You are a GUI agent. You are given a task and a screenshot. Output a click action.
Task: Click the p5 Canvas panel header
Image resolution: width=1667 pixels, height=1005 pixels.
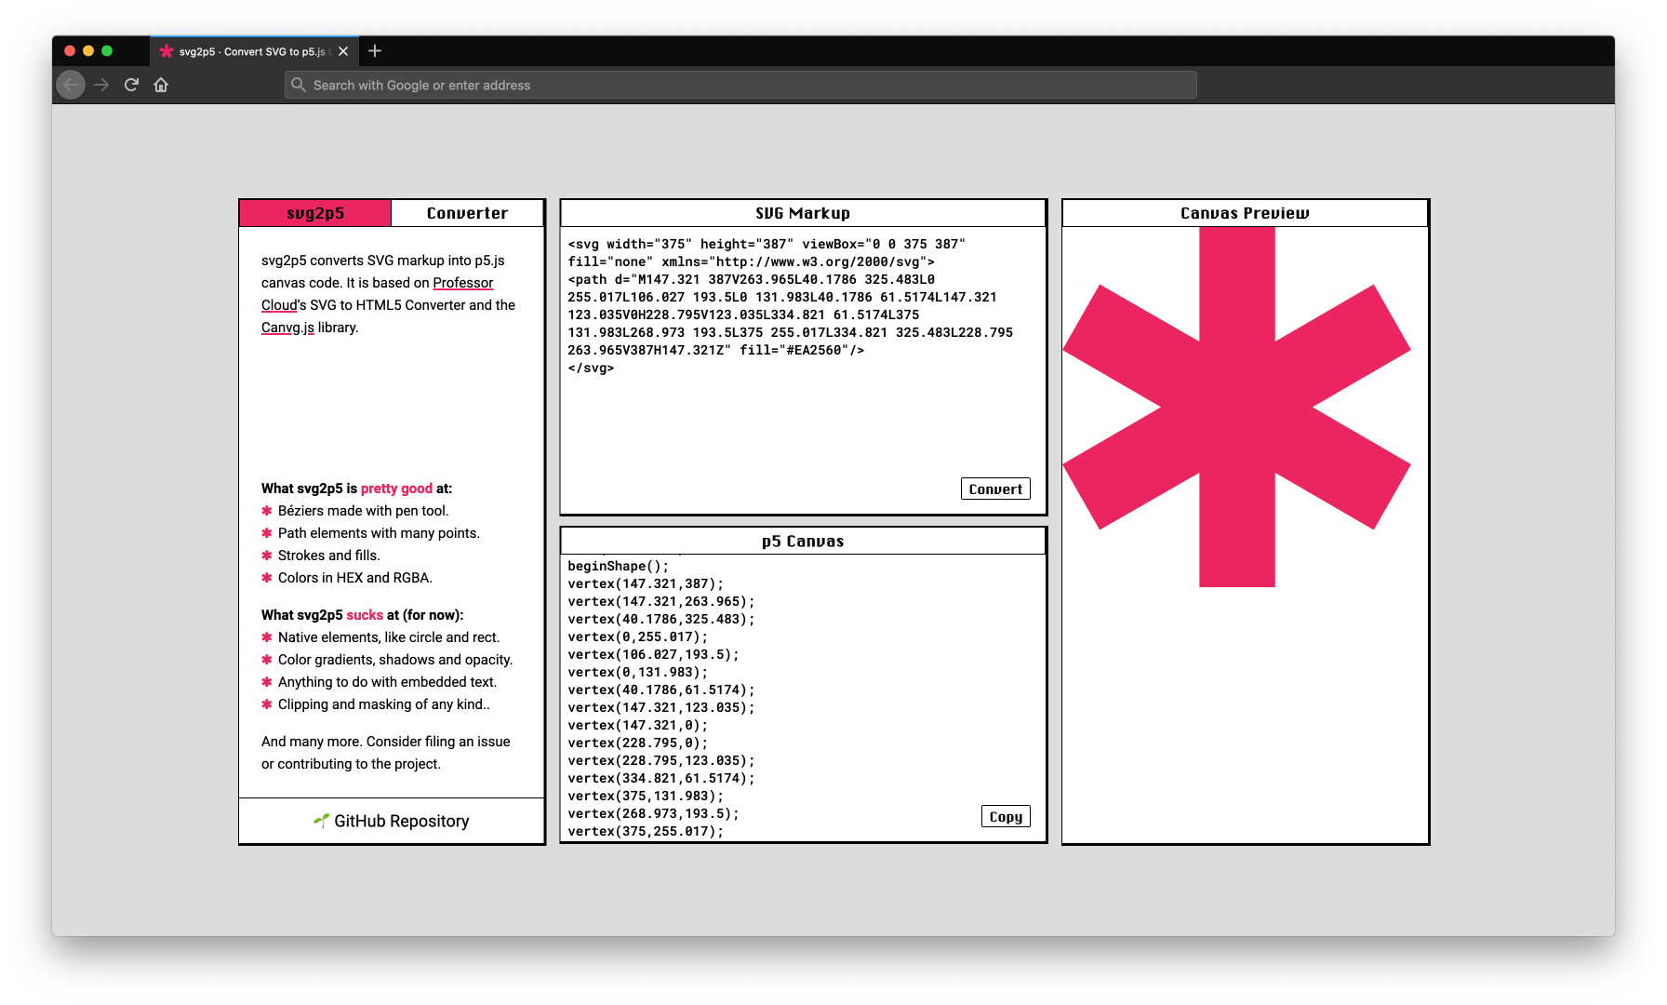pos(803,542)
